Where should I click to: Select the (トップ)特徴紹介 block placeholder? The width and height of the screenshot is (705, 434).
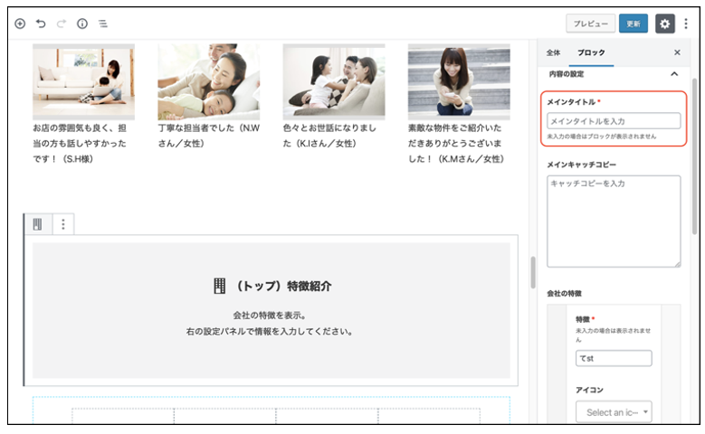[x=272, y=309]
